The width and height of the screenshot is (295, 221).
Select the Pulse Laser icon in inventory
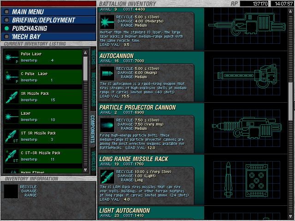(x=12, y=57)
